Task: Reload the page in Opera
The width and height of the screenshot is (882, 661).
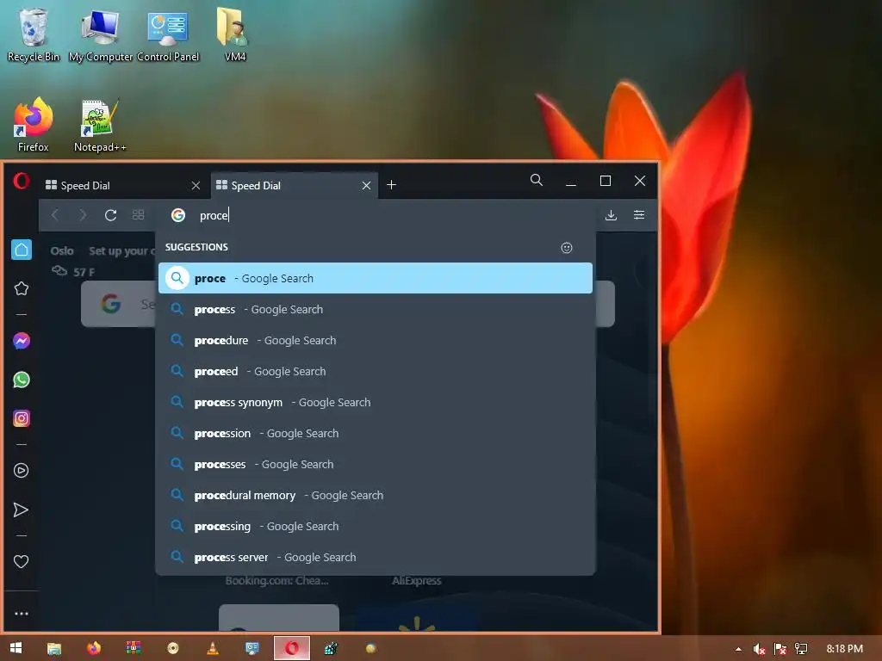Action: coord(111,215)
